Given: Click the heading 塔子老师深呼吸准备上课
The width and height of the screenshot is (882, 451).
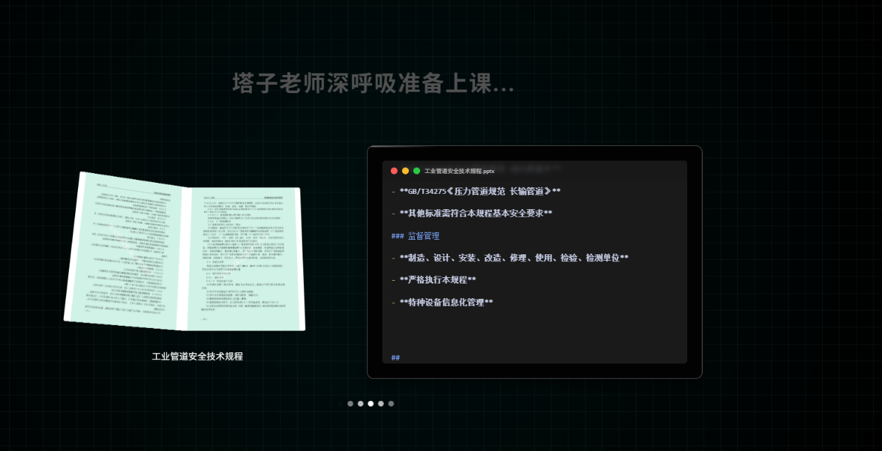Looking at the screenshot, I should (371, 84).
